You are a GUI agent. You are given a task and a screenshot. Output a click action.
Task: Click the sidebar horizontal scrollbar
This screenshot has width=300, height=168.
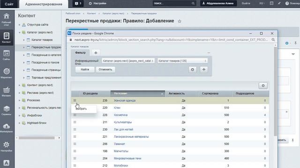(x=37, y=138)
